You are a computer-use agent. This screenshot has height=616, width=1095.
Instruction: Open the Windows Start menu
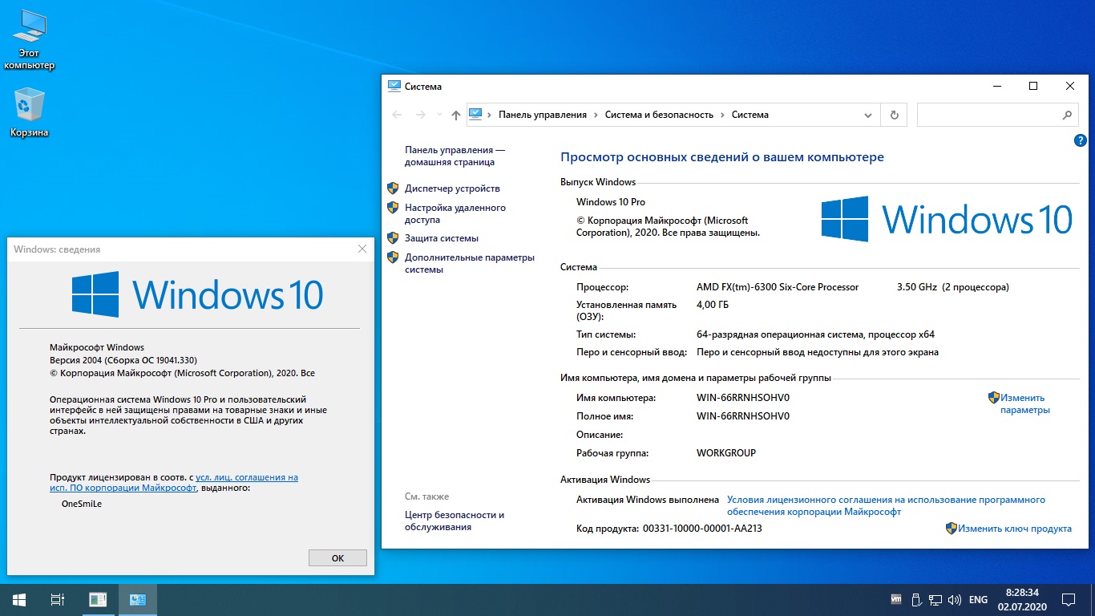coord(19,599)
